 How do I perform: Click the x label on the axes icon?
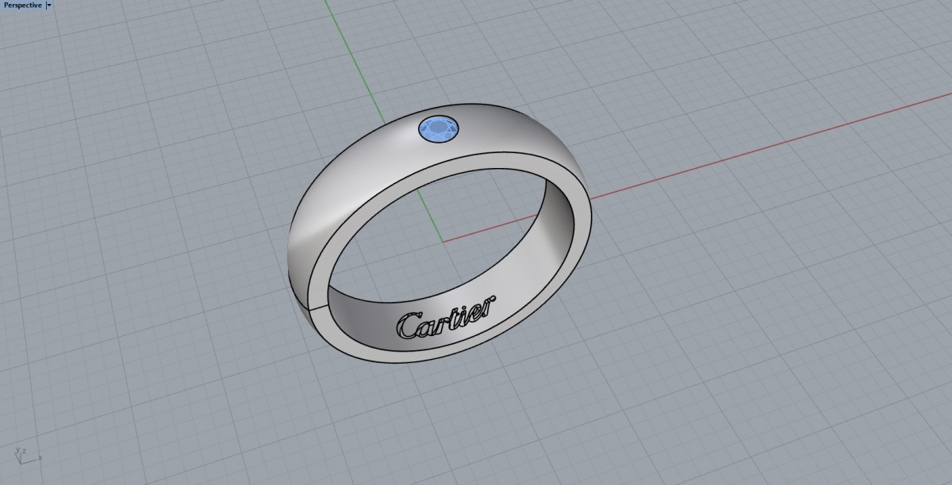40,457
